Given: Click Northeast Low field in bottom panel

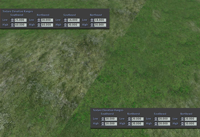Looking at the screenshot, I should click(x=191, y=119).
